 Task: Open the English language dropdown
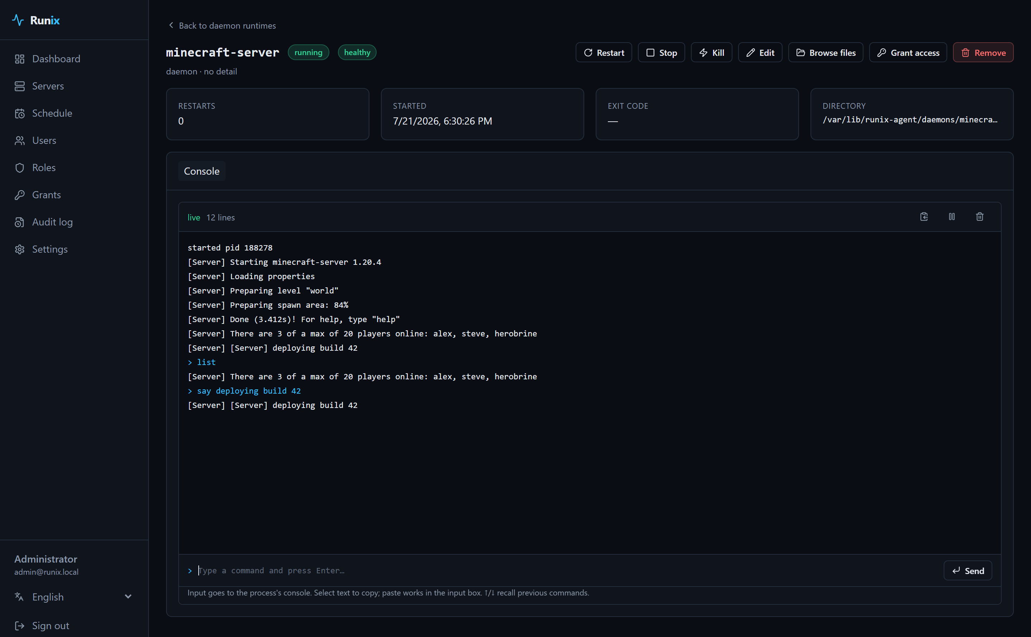tap(74, 597)
